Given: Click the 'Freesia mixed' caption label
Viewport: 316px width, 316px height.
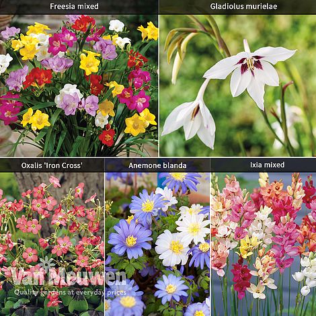Looking at the screenshot, I should point(74,6).
